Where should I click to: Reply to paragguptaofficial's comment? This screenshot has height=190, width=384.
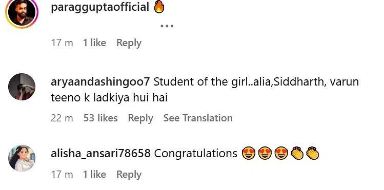pos(129,43)
